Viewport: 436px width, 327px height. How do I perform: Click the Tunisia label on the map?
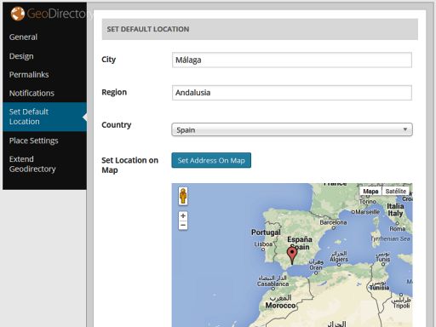379,288
